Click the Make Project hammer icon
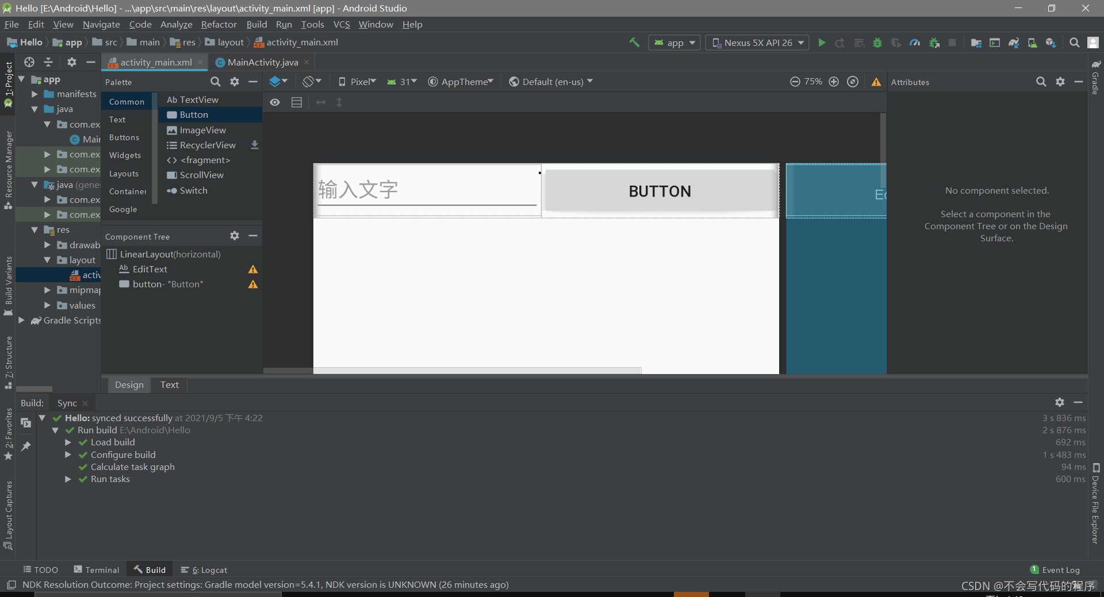The image size is (1104, 597). click(x=634, y=43)
